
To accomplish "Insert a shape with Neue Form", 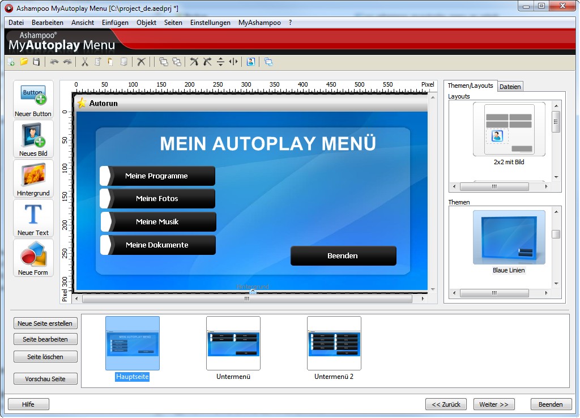I will click(33, 258).
